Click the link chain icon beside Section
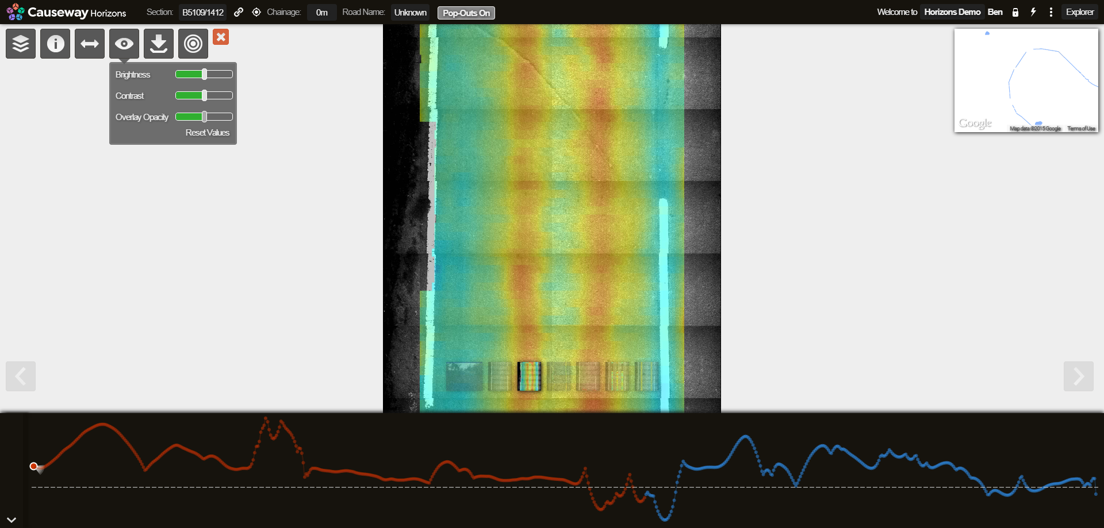Image resolution: width=1104 pixels, height=528 pixels. coord(239,12)
